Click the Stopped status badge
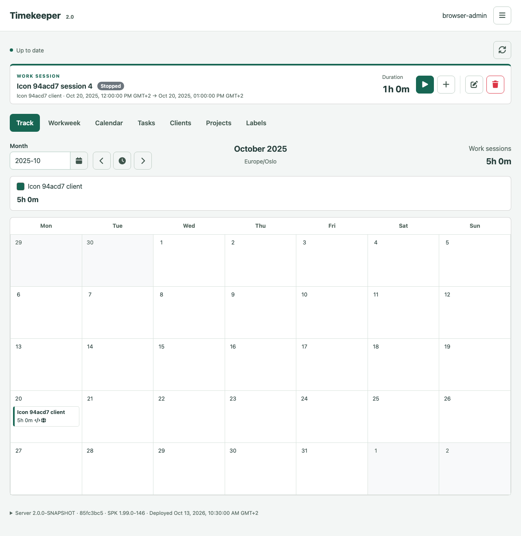The height and width of the screenshot is (536, 521). [111, 86]
